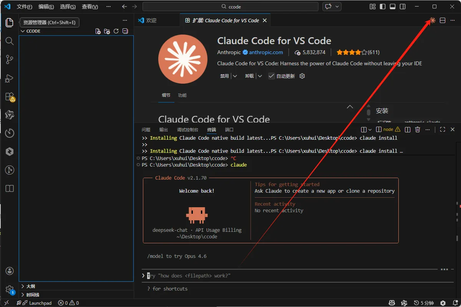Open the Run and Debug view
Viewport: 461px width, 307px height.
10,78
